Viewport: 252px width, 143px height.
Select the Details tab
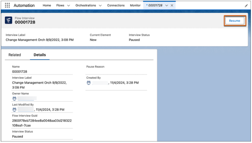(40, 55)
